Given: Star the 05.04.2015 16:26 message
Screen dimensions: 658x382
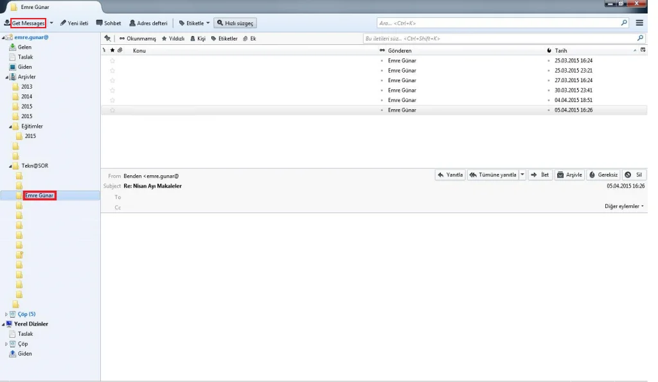Looking at the screenshot, I should (112, 110).
